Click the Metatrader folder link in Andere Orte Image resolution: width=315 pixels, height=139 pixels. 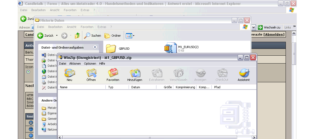(49, 108)
